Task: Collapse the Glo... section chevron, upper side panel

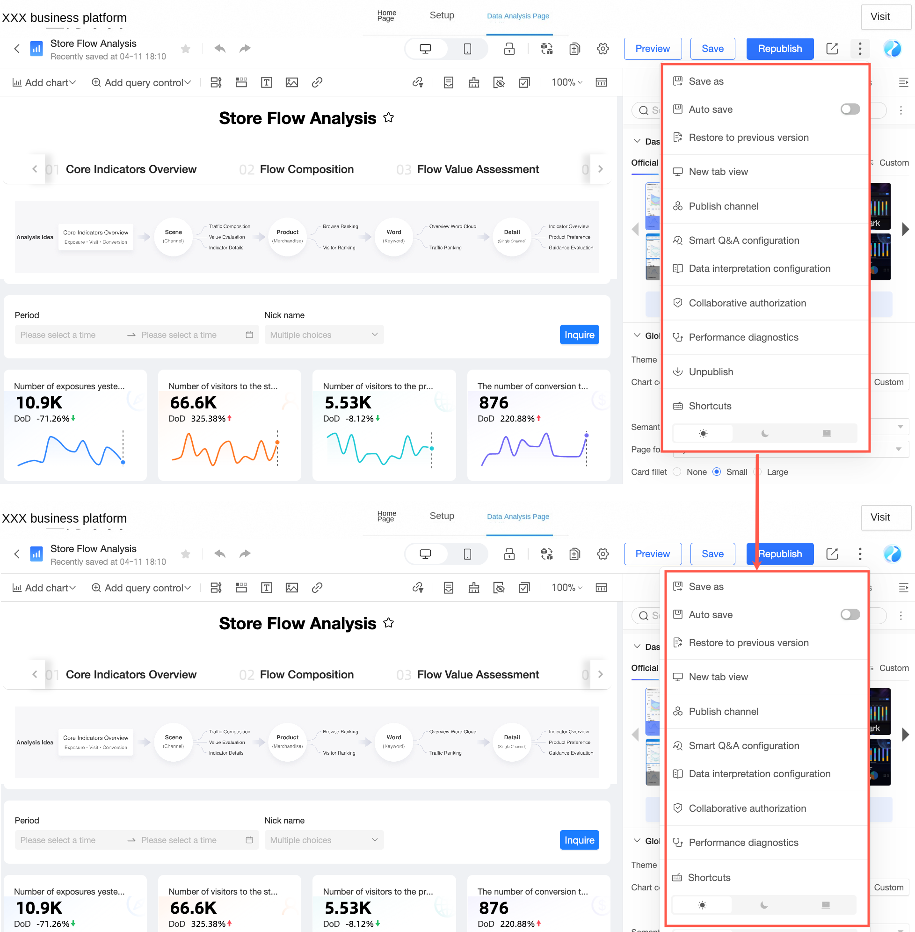Action: [x=637, y=335]
